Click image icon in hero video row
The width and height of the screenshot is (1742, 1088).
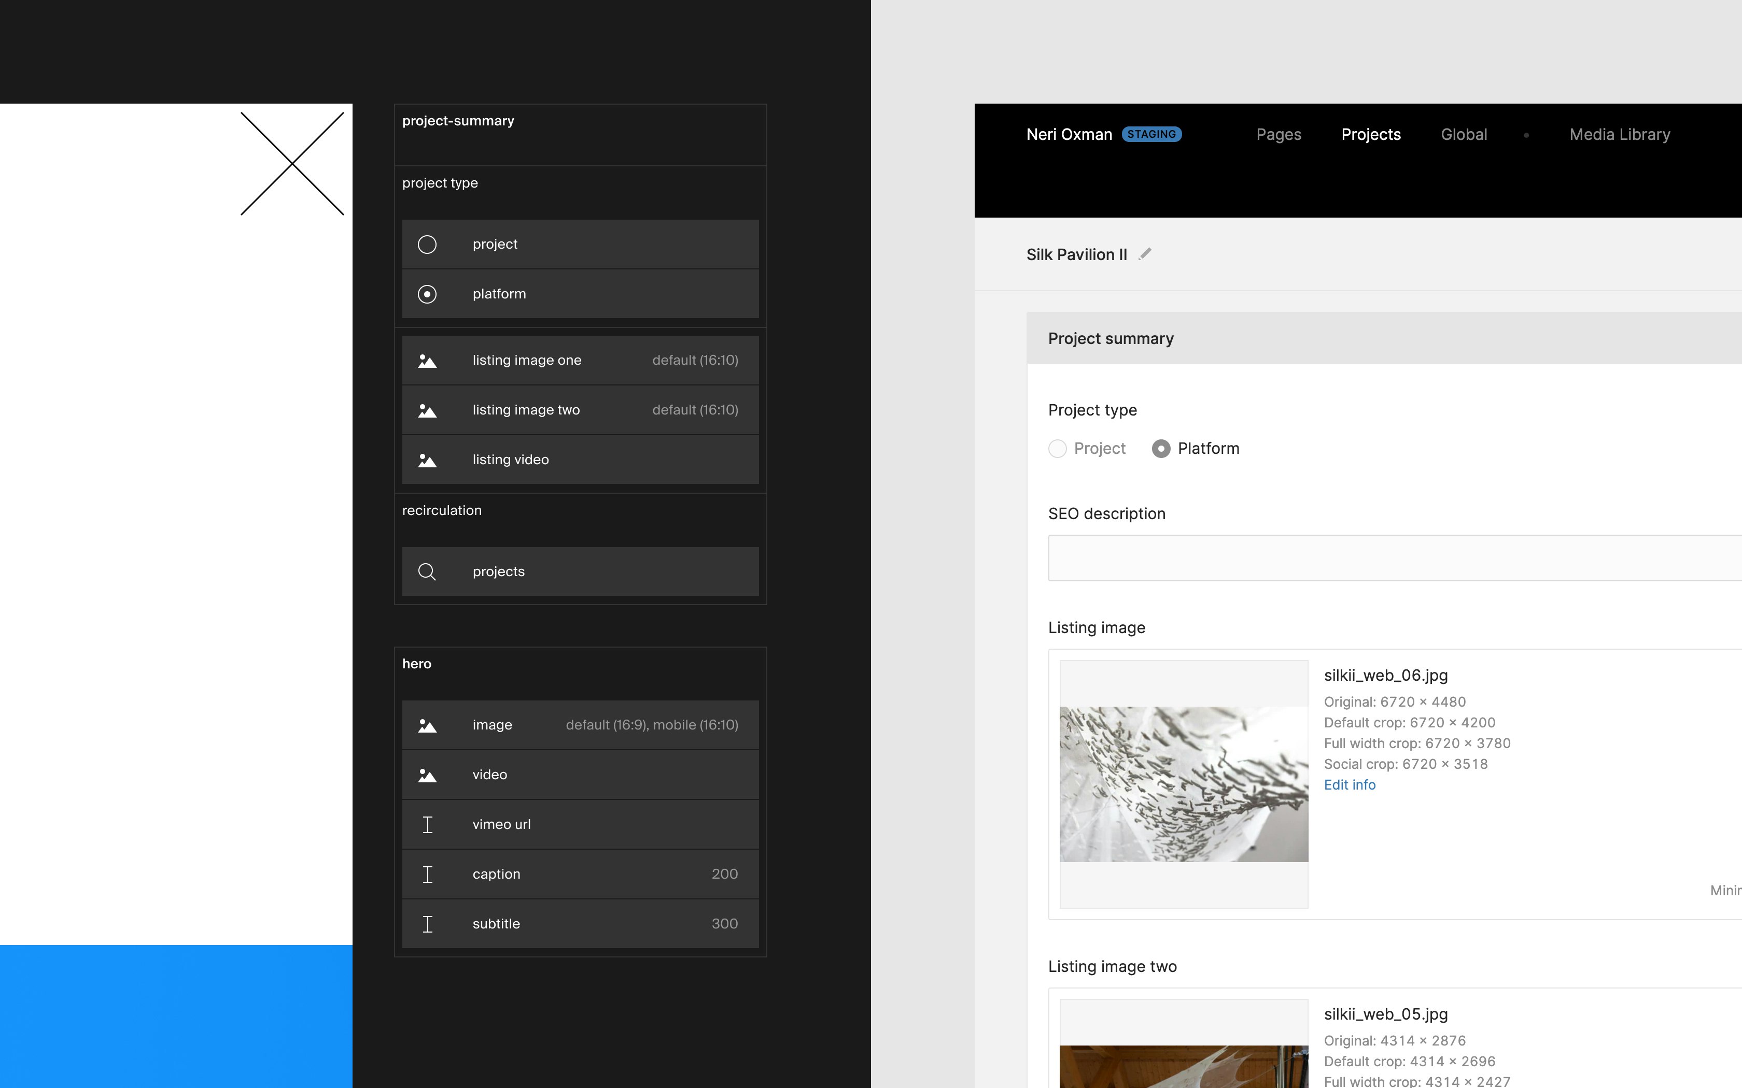(427, 775)
